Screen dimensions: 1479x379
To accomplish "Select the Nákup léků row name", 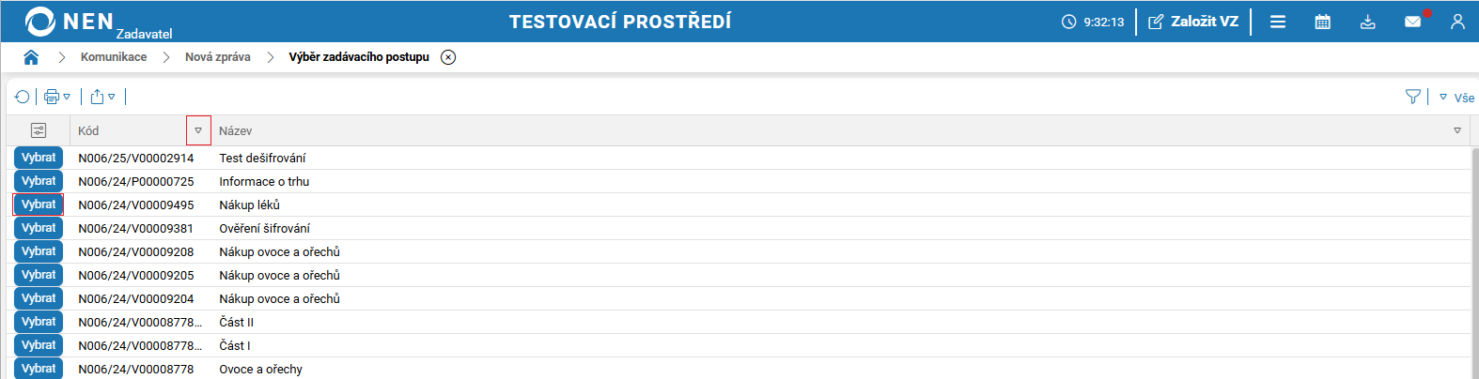I will [x=250, y=205].
